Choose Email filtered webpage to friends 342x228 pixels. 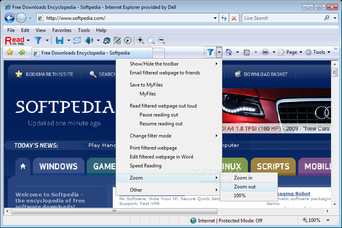point(169,73)
